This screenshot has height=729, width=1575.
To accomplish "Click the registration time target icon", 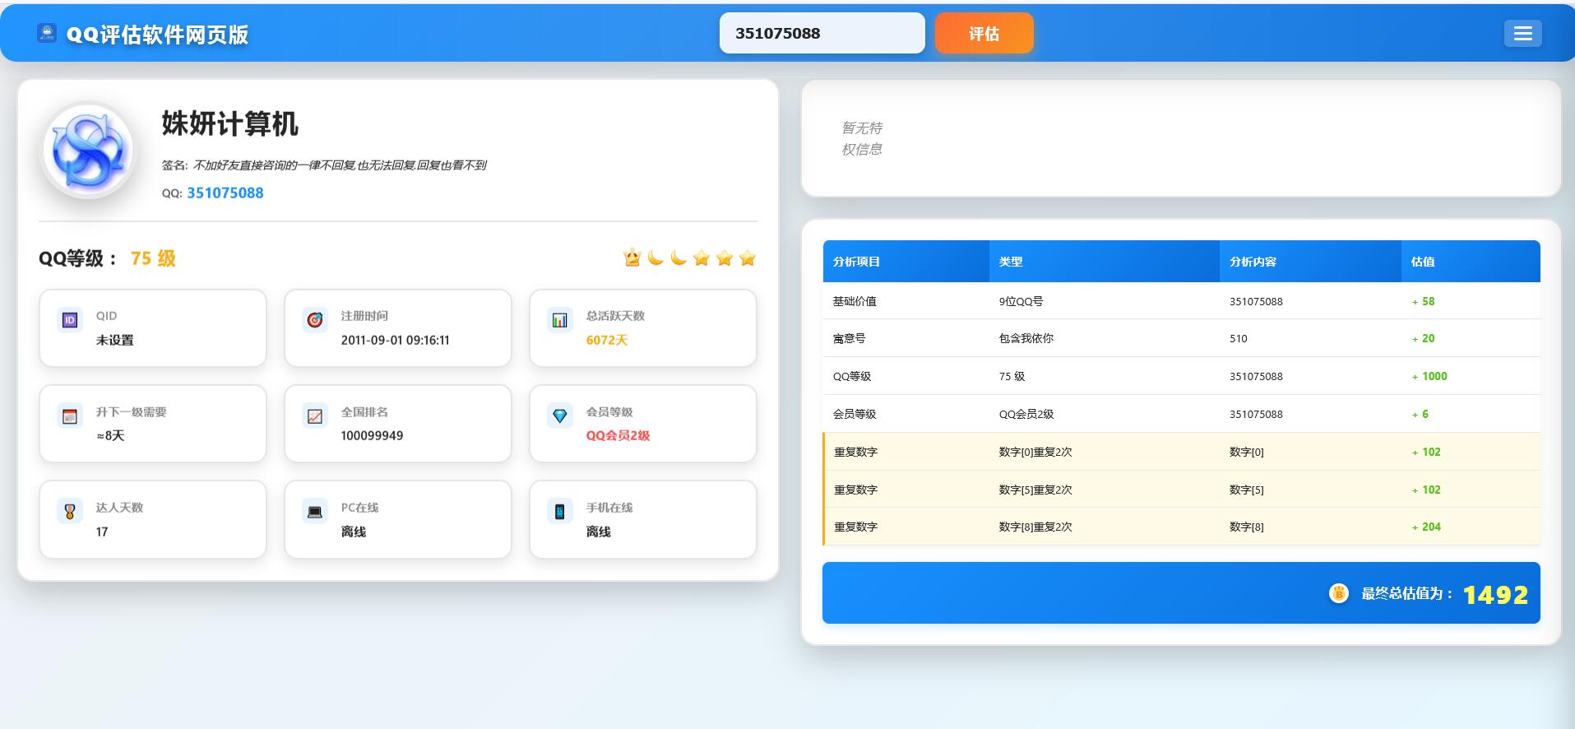I will pos(315,320).
